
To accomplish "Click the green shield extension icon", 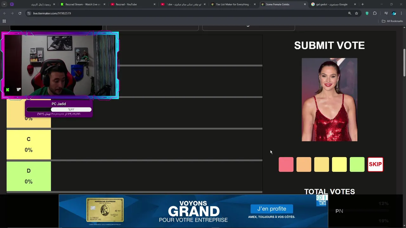I will pyautogui.click(x=367, y=13).
